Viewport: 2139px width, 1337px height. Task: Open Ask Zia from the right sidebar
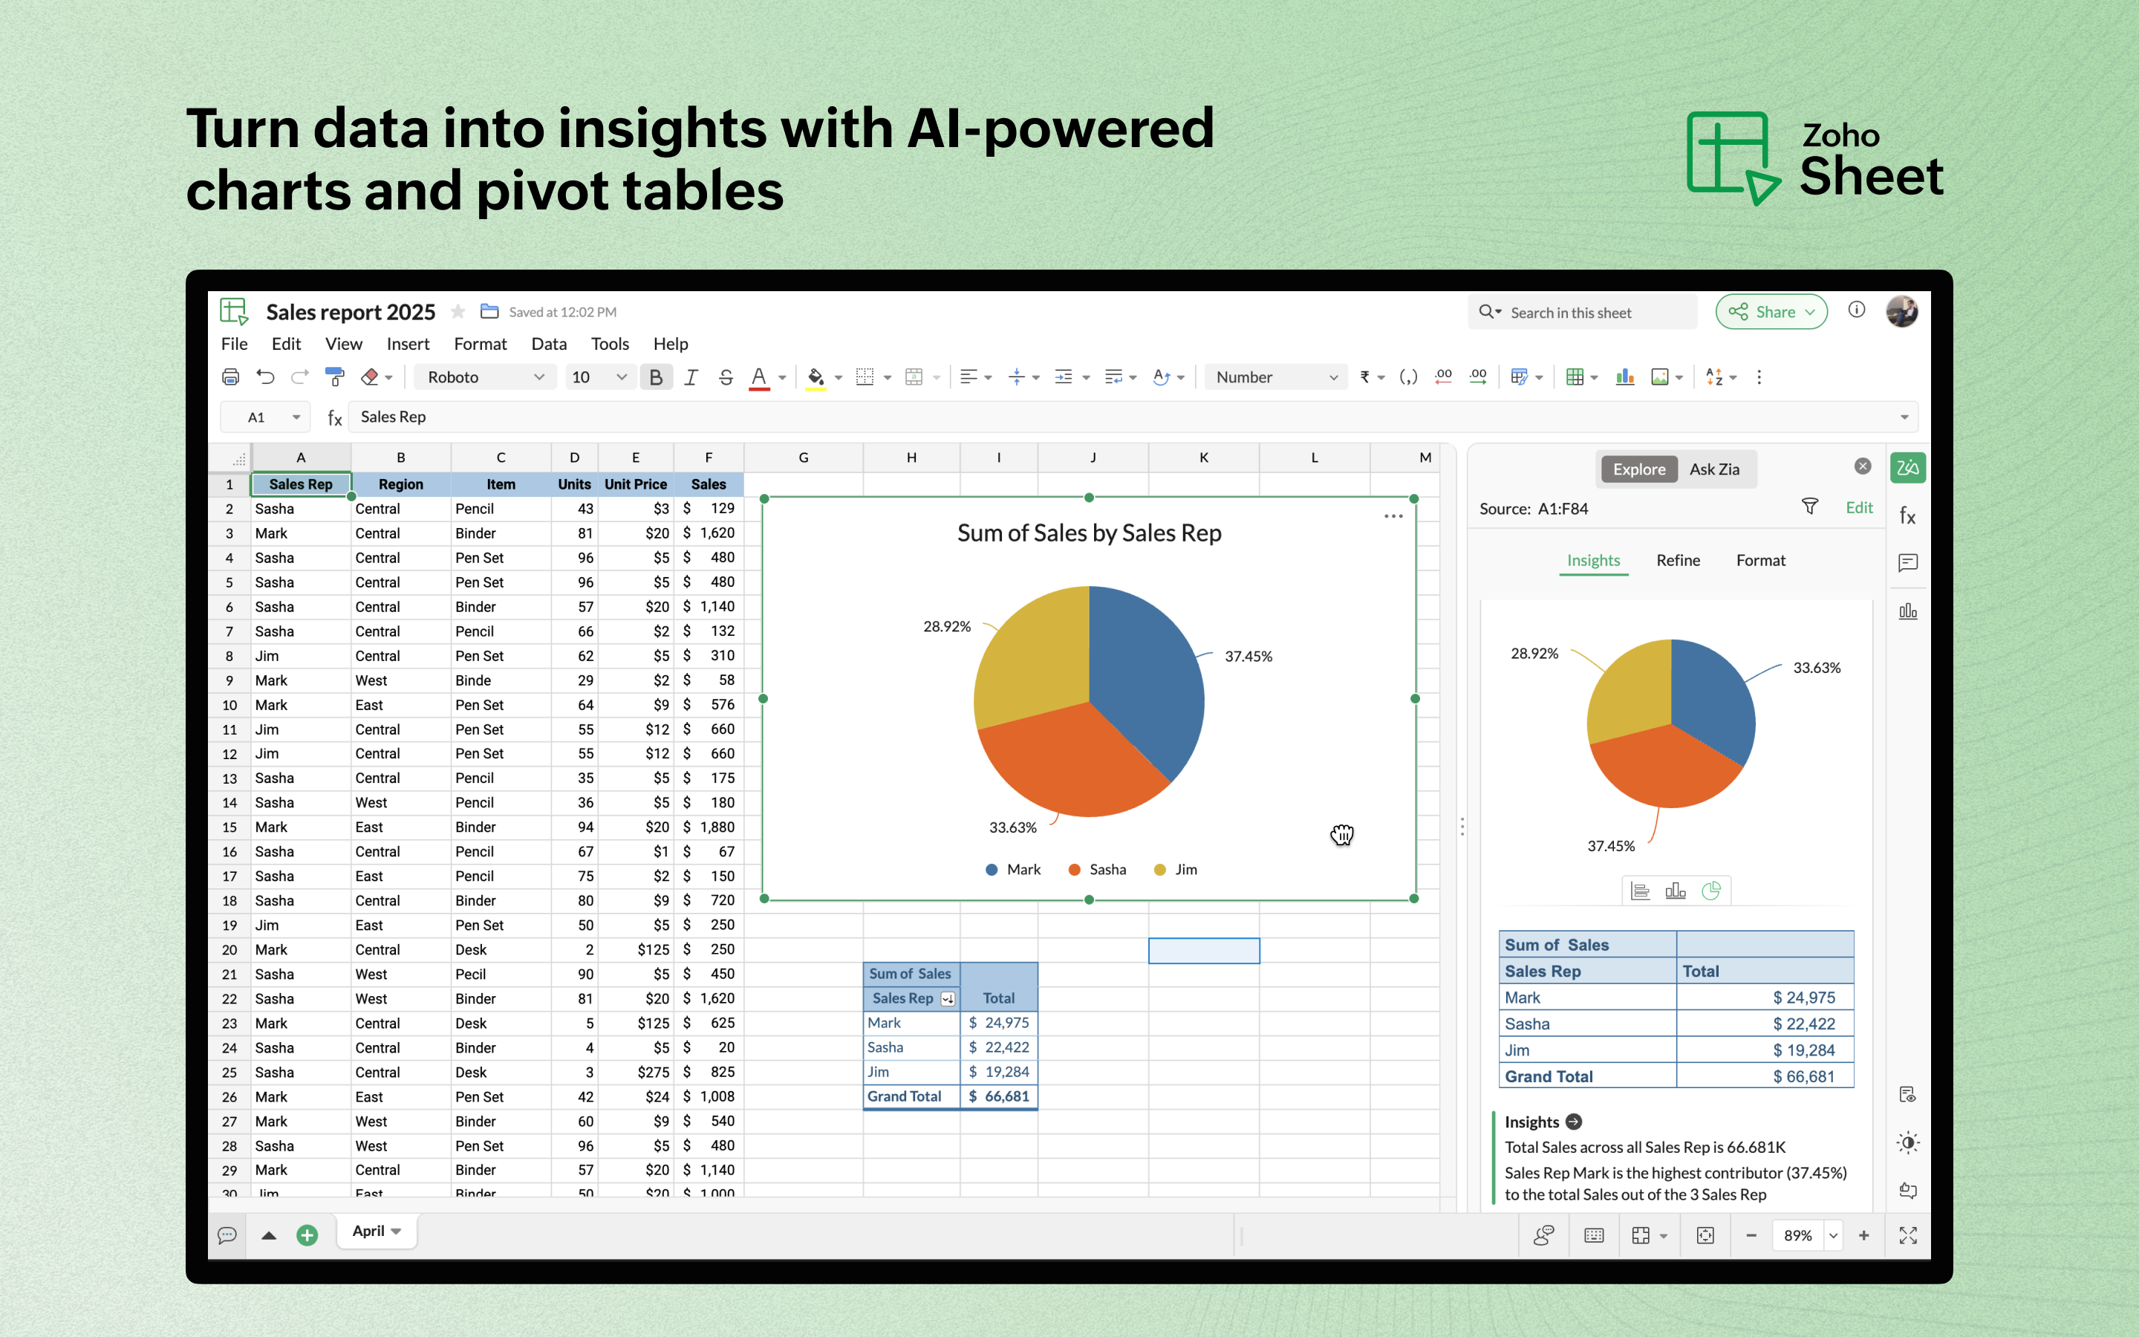pyautogui.click(x=1716, y=469)
